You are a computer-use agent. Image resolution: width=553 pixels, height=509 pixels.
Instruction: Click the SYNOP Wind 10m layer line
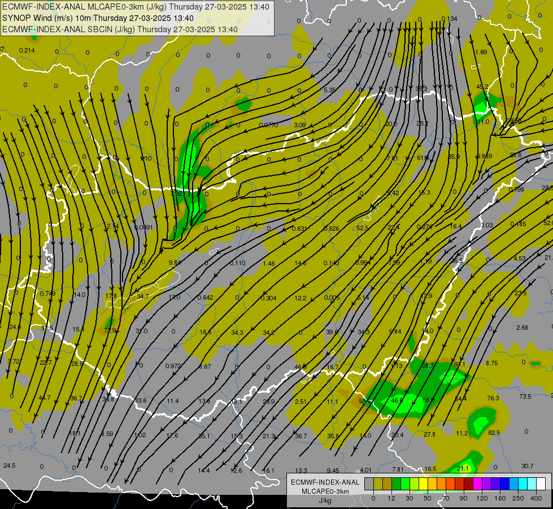click(98, 18)
